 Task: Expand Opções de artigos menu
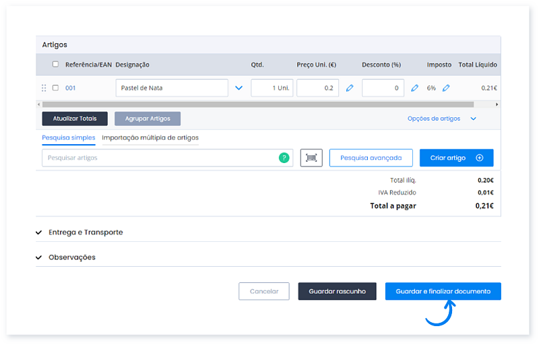441,119
